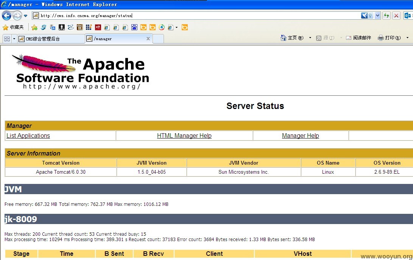Open the Print options dropdown arrow
The width and height of the screenshot is (413, 260).
tap(407, 38)
